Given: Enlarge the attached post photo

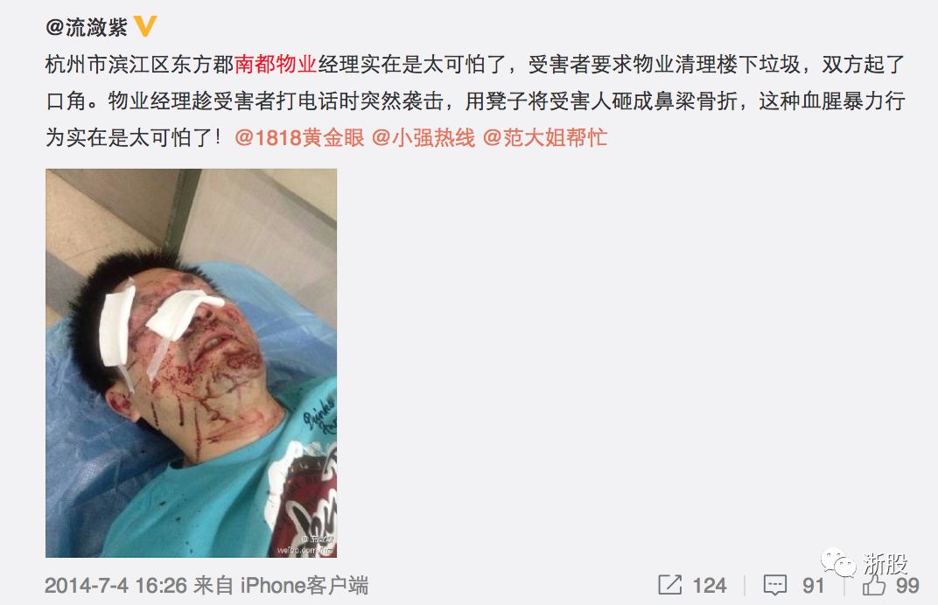Looking at the screenshot, I should (x=192, y=363).
